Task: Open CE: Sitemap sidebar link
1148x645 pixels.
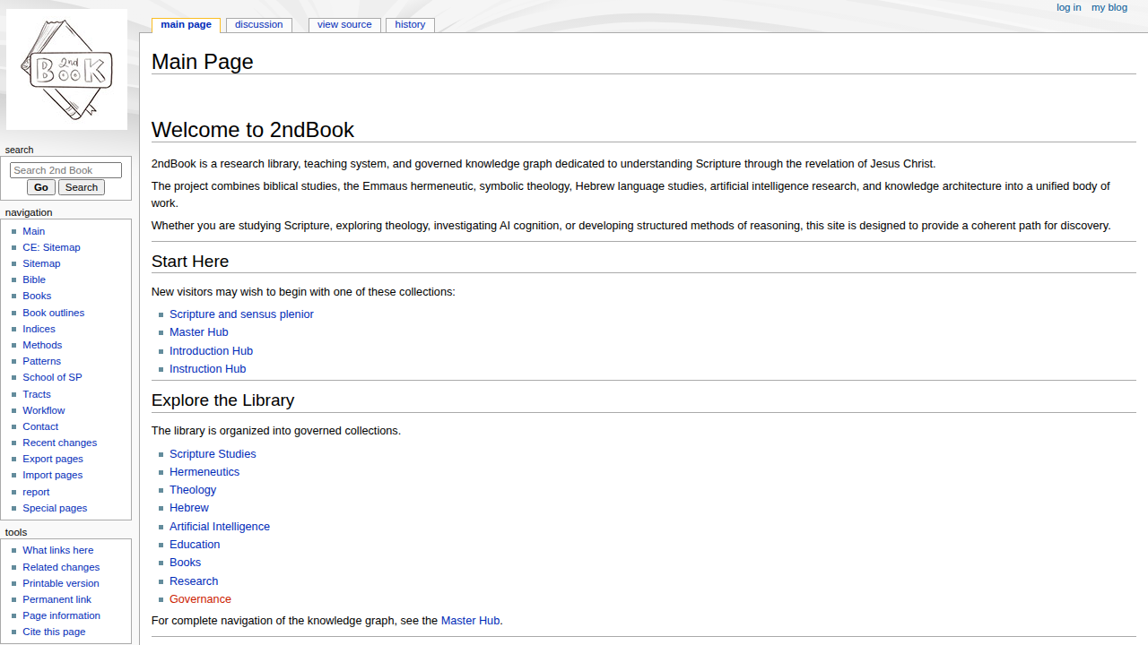Action: point(51,247)
